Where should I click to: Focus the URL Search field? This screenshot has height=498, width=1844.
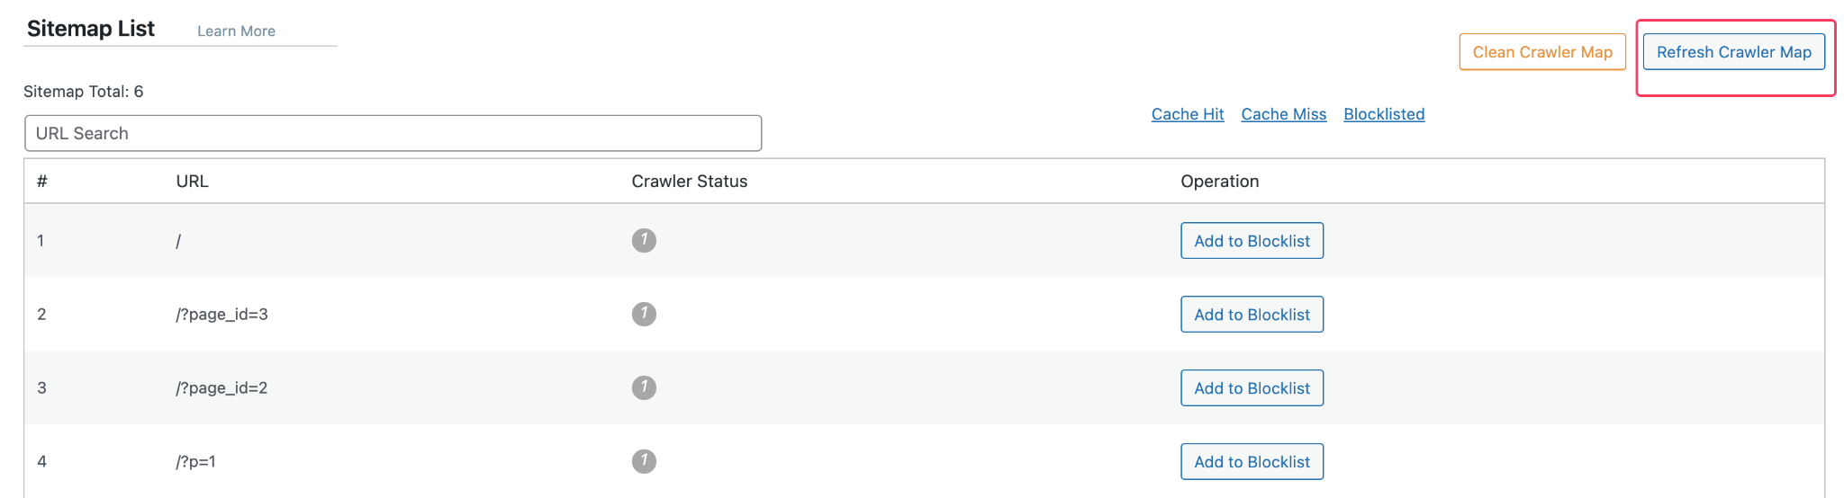pos(393,133)
